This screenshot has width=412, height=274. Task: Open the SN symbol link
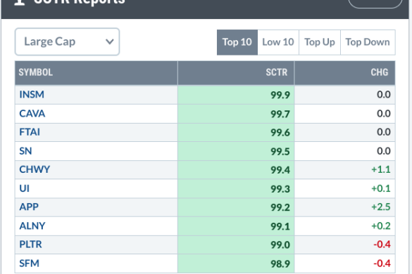tap(25, 151)
